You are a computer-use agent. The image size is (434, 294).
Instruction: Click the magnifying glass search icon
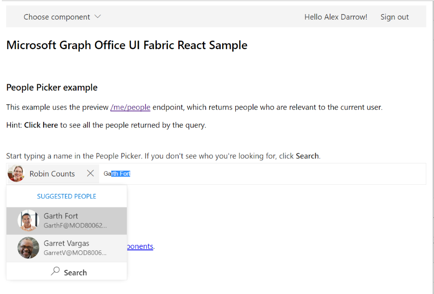[55, 271]
